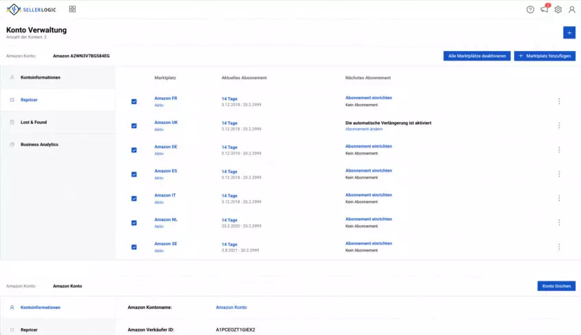Click Abonnement ändern for Amazon UK
The width and height of the screenshot is (581, 335).
364,129
